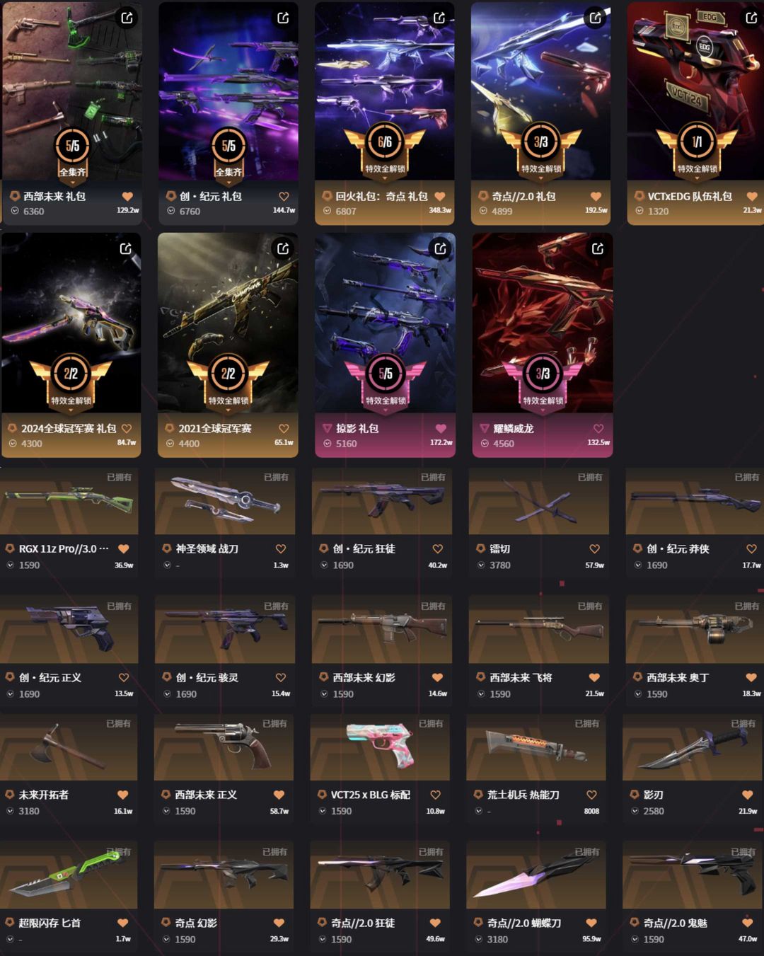Favorite the 2024全球冠军赛 礼包 bundle

click(127, 429)
